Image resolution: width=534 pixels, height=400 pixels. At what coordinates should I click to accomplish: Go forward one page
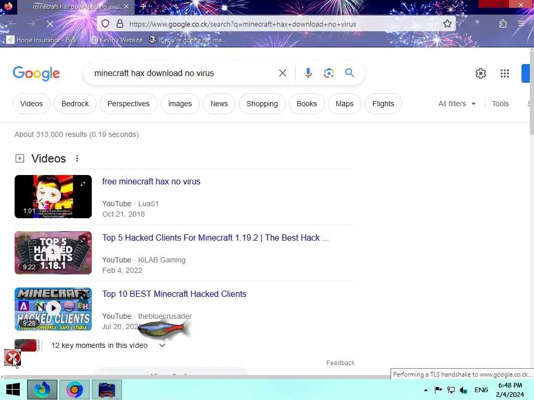coord(31,24)
